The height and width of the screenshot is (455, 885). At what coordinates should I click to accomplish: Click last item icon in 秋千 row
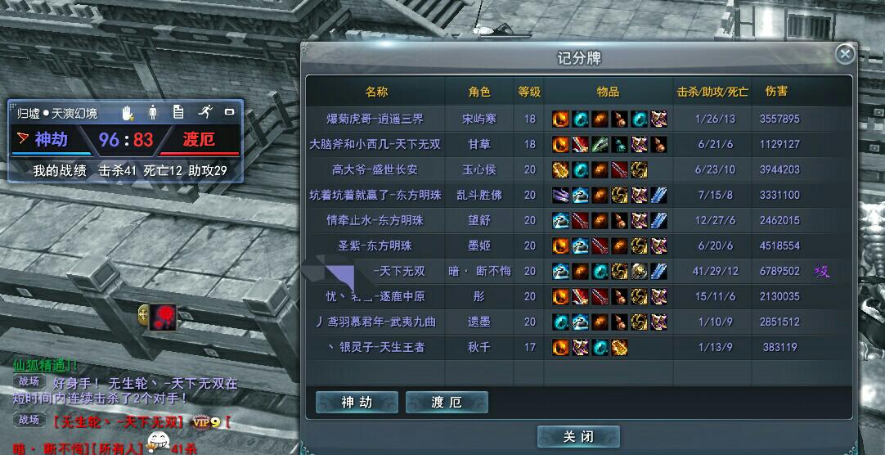pos(619,347)
